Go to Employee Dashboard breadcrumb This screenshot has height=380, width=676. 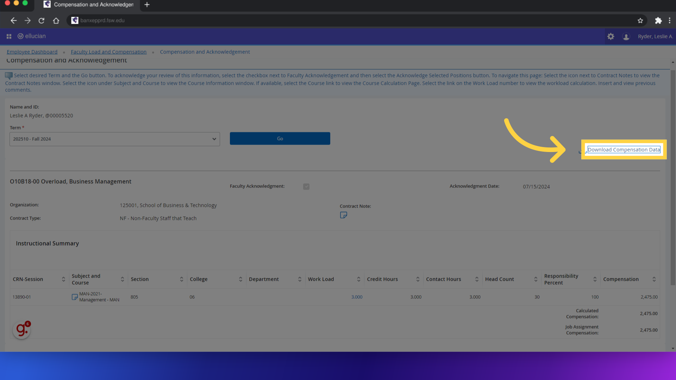(32, 52)
